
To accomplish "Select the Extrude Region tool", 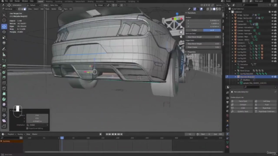I will click(4, 67).
